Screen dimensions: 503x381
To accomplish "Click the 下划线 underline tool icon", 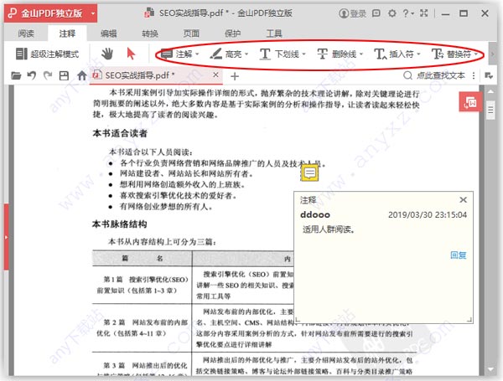I will pyautogui.click(x=265, y=54).
